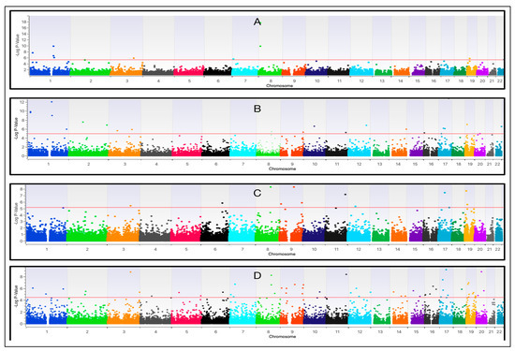Click the -Log P-Value axis title in panel D
Viewport: 515px width, 351px height.
click(x=15, y=297)
